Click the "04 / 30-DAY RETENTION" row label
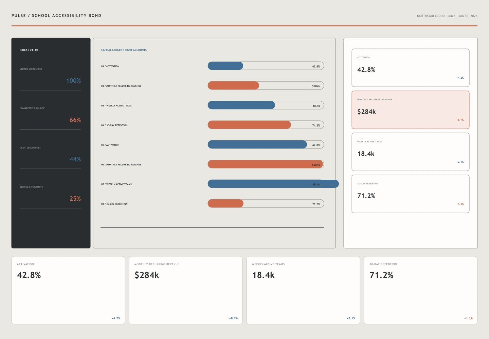This screenshot has height=339, width=489. [x=114, y=125]
